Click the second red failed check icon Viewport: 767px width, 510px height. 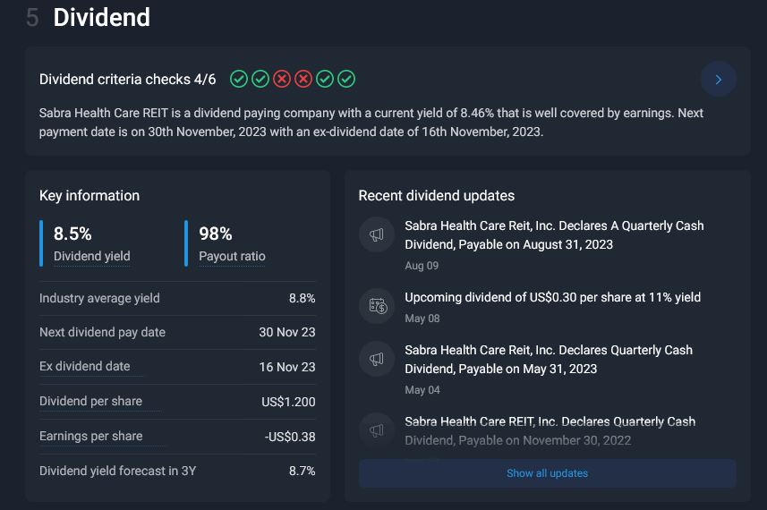coord(303,79)
